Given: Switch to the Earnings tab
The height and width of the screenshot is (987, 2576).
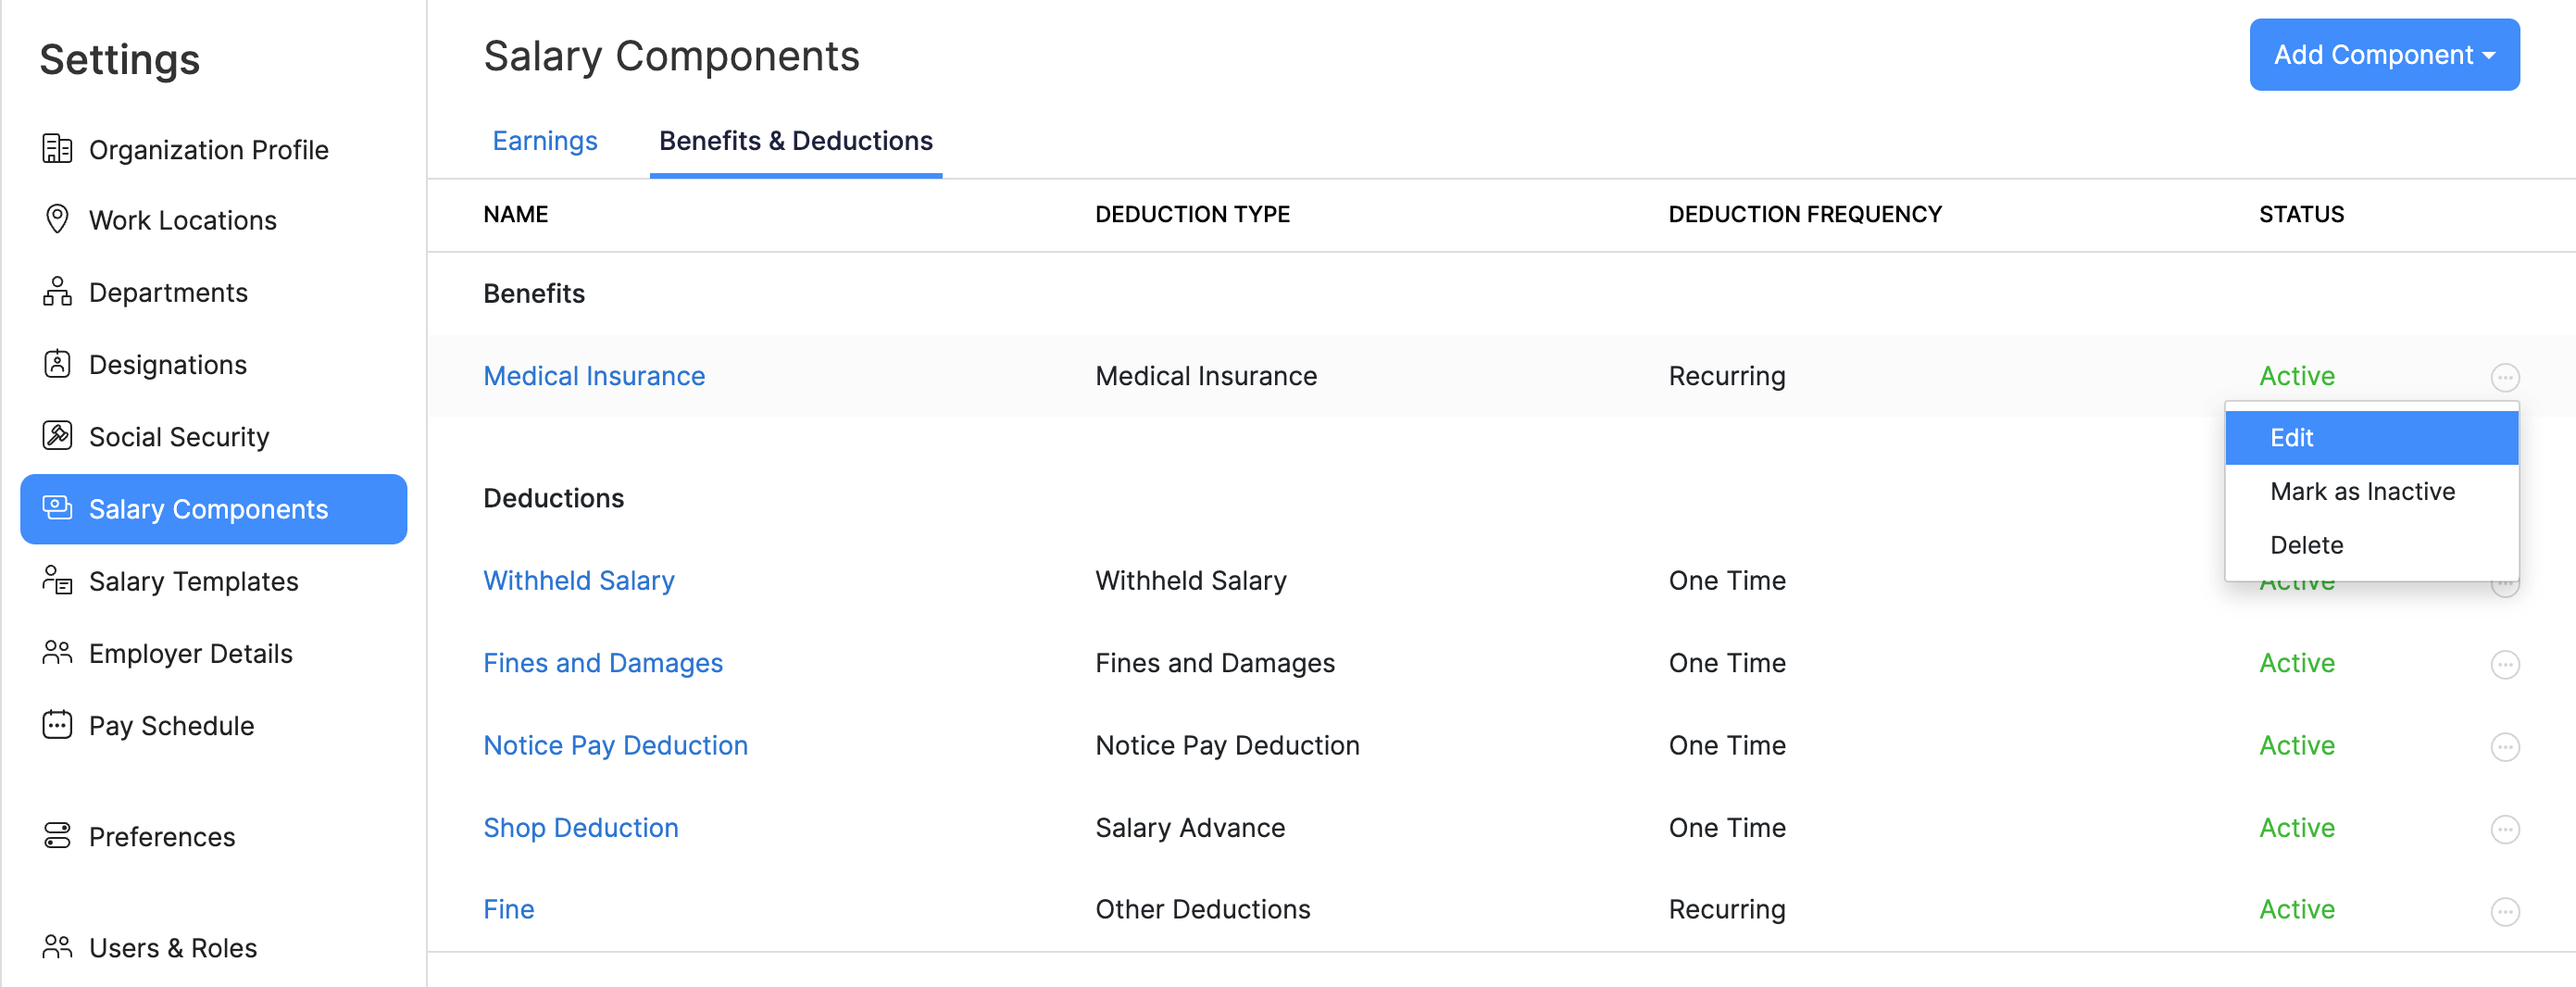Looking at the screenshot, I should coord(544,141).
